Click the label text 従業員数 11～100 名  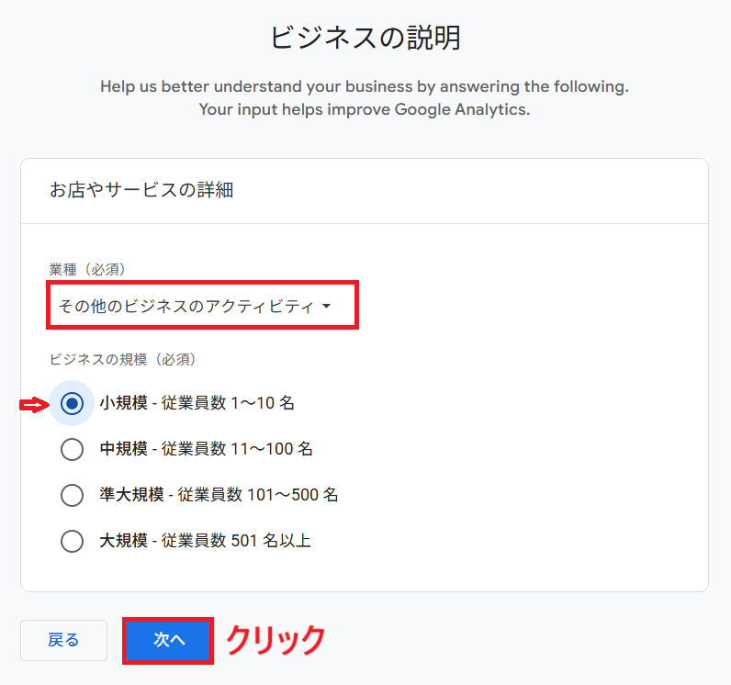pos(237,449)
